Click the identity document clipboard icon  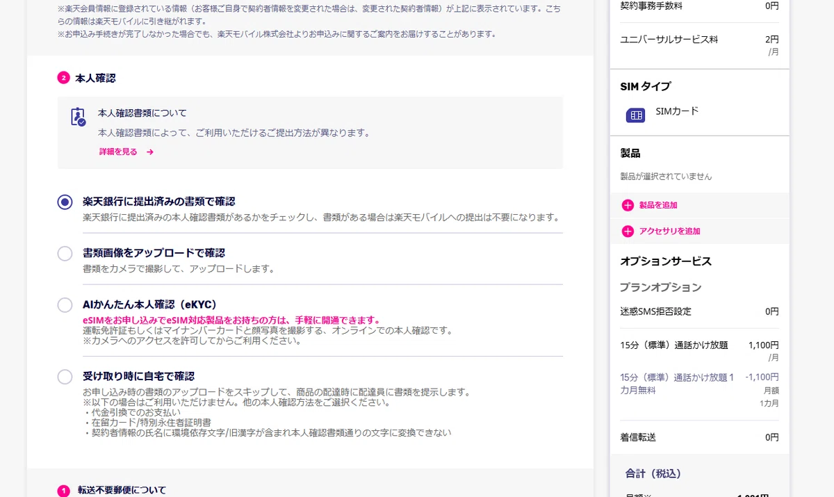(78, 116)
